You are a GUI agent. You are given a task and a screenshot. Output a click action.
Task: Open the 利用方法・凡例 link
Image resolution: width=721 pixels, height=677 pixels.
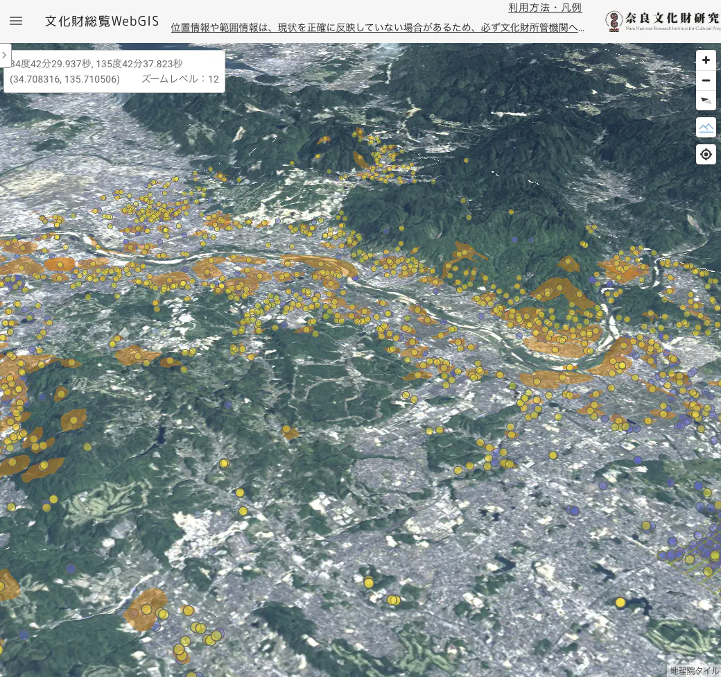click(545, 8)
